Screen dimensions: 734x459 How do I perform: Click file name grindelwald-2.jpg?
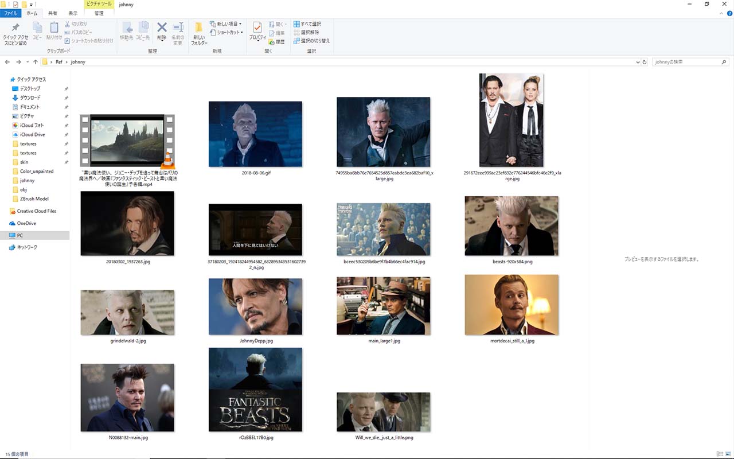click(128, 341)
